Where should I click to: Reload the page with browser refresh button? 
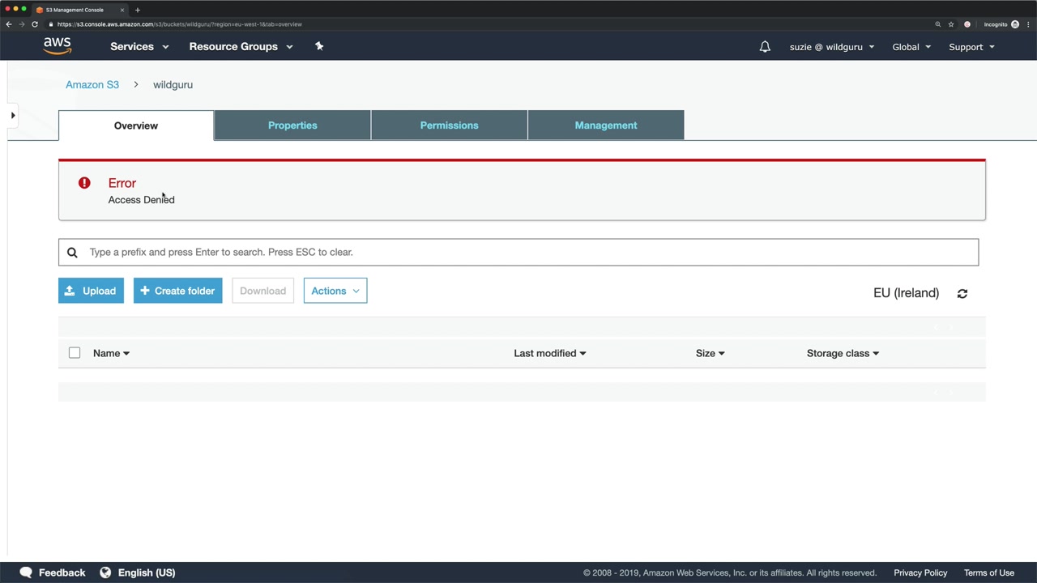(35, 24)
